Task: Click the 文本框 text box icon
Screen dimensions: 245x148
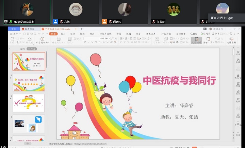Action: tap(157, 40)
